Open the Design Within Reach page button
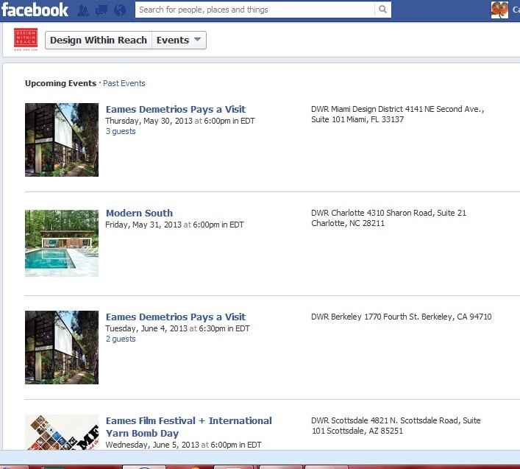 99,40
